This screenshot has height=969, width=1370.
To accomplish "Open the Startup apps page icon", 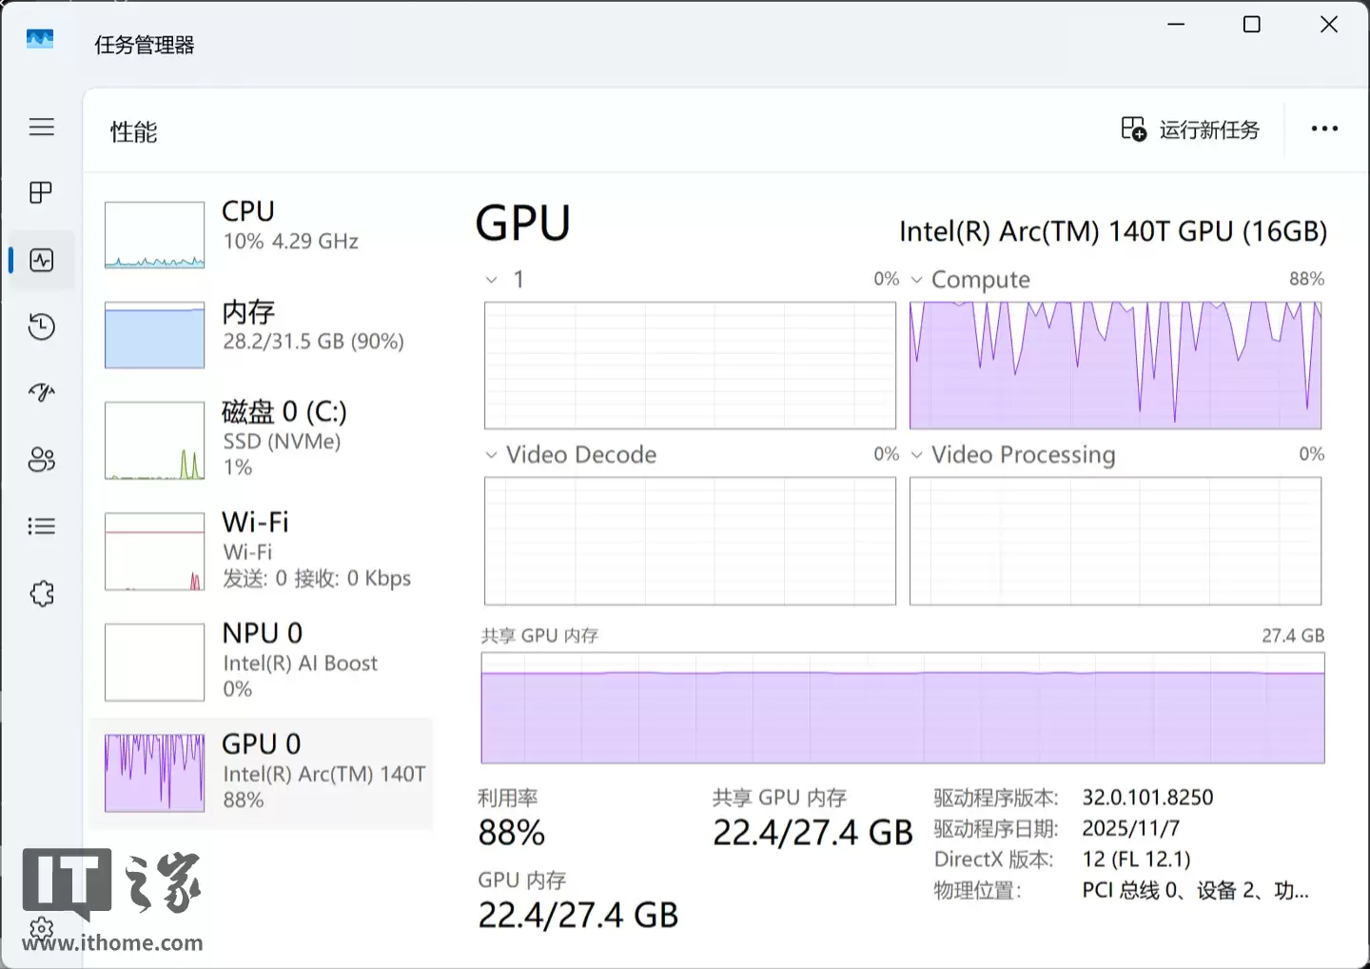I will [42, 392].
